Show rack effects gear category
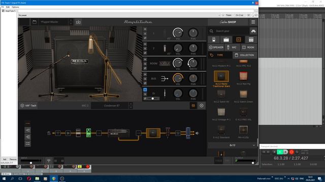 [251, 39]
